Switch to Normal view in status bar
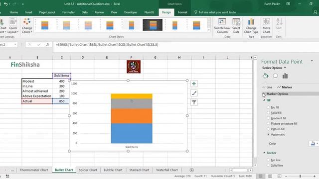Viewport: 319px width, 179px height. (x=260, y=176)
